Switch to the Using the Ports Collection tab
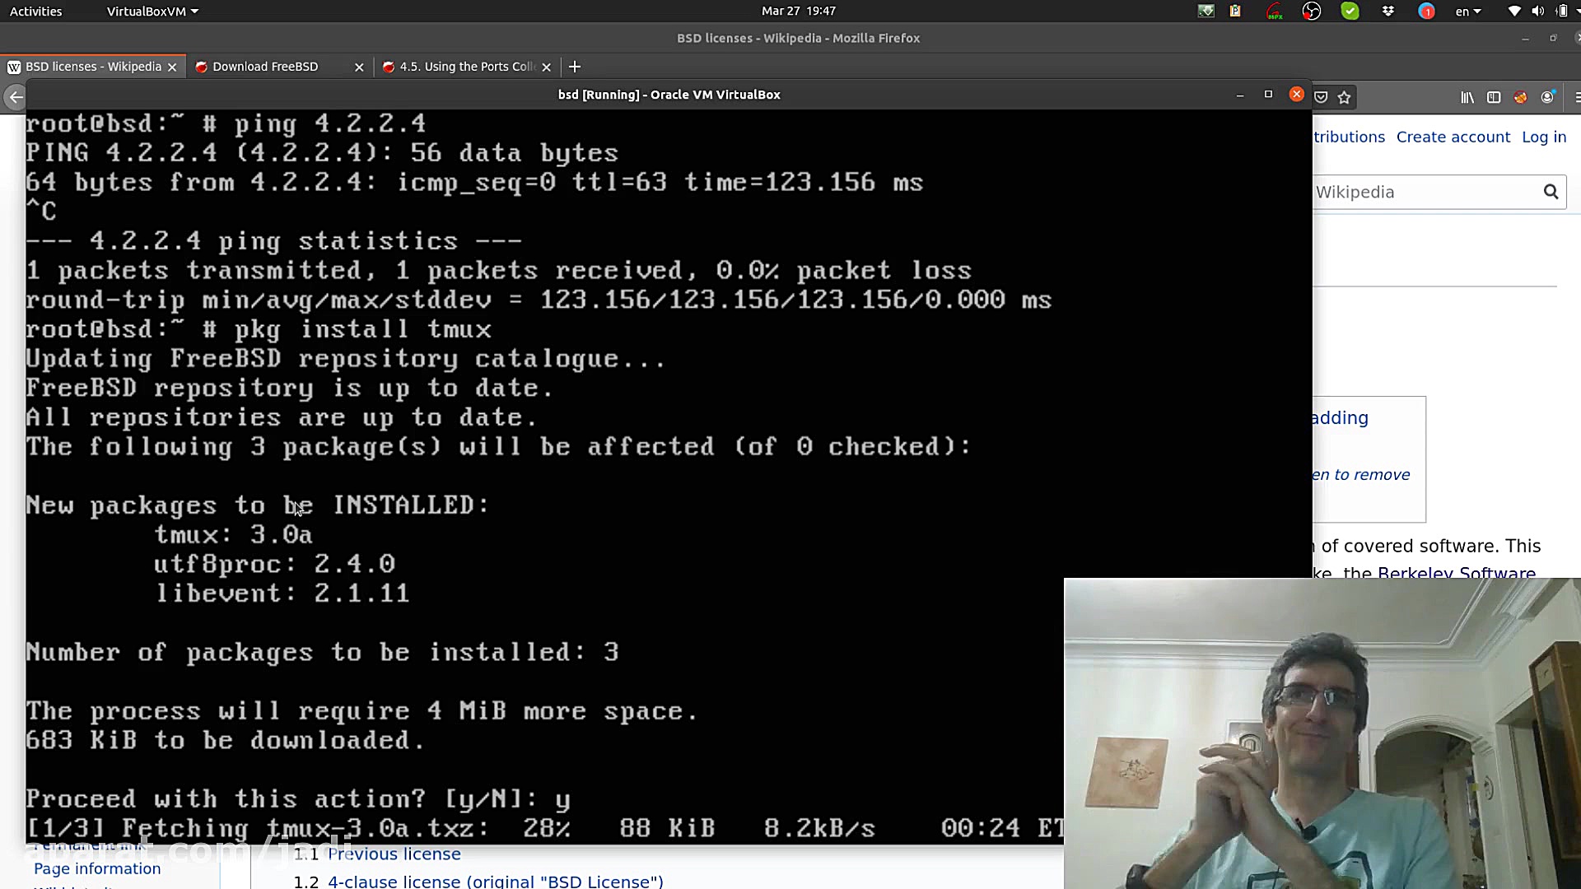The height and width of the screenshot is (889, 1581). tap(461, 67)
